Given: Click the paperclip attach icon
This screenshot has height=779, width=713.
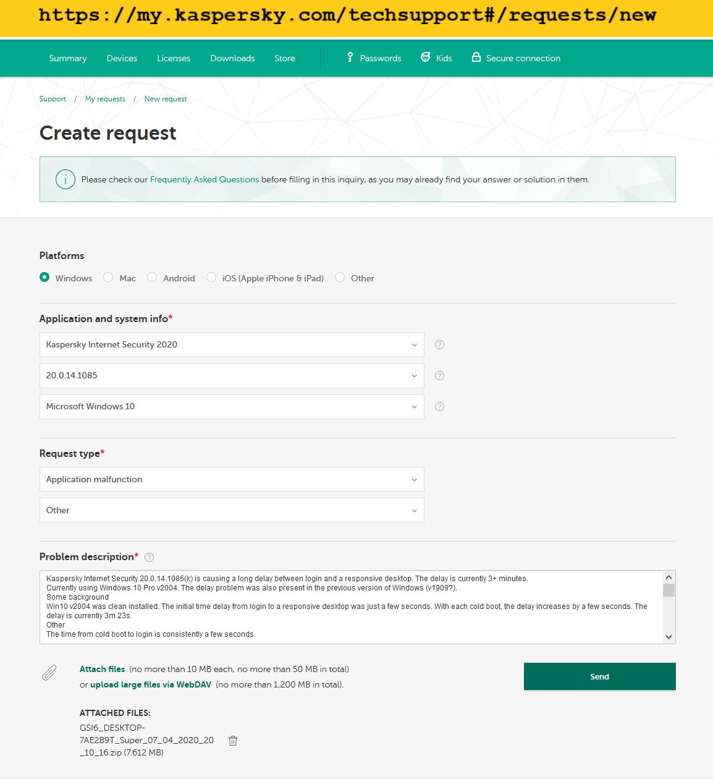Looking at the screenshot, I should point(49,673).
